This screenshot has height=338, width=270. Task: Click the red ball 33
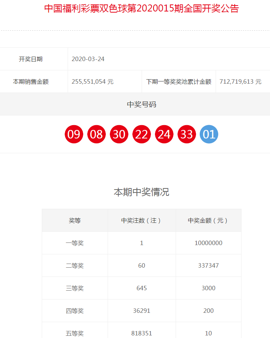point(187,134)
